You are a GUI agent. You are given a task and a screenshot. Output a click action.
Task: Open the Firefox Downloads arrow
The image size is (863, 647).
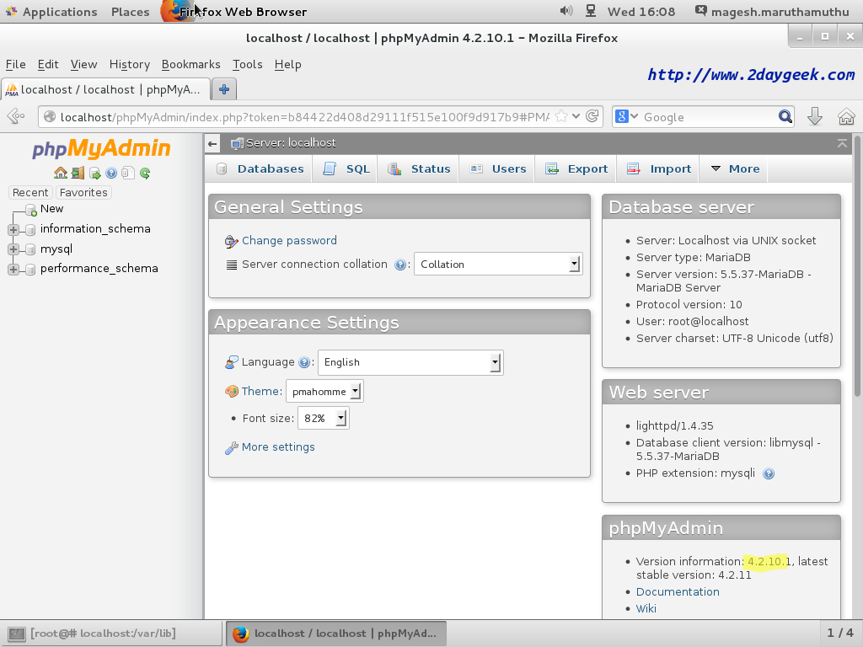pyautogui.click(x=815, y=116)
